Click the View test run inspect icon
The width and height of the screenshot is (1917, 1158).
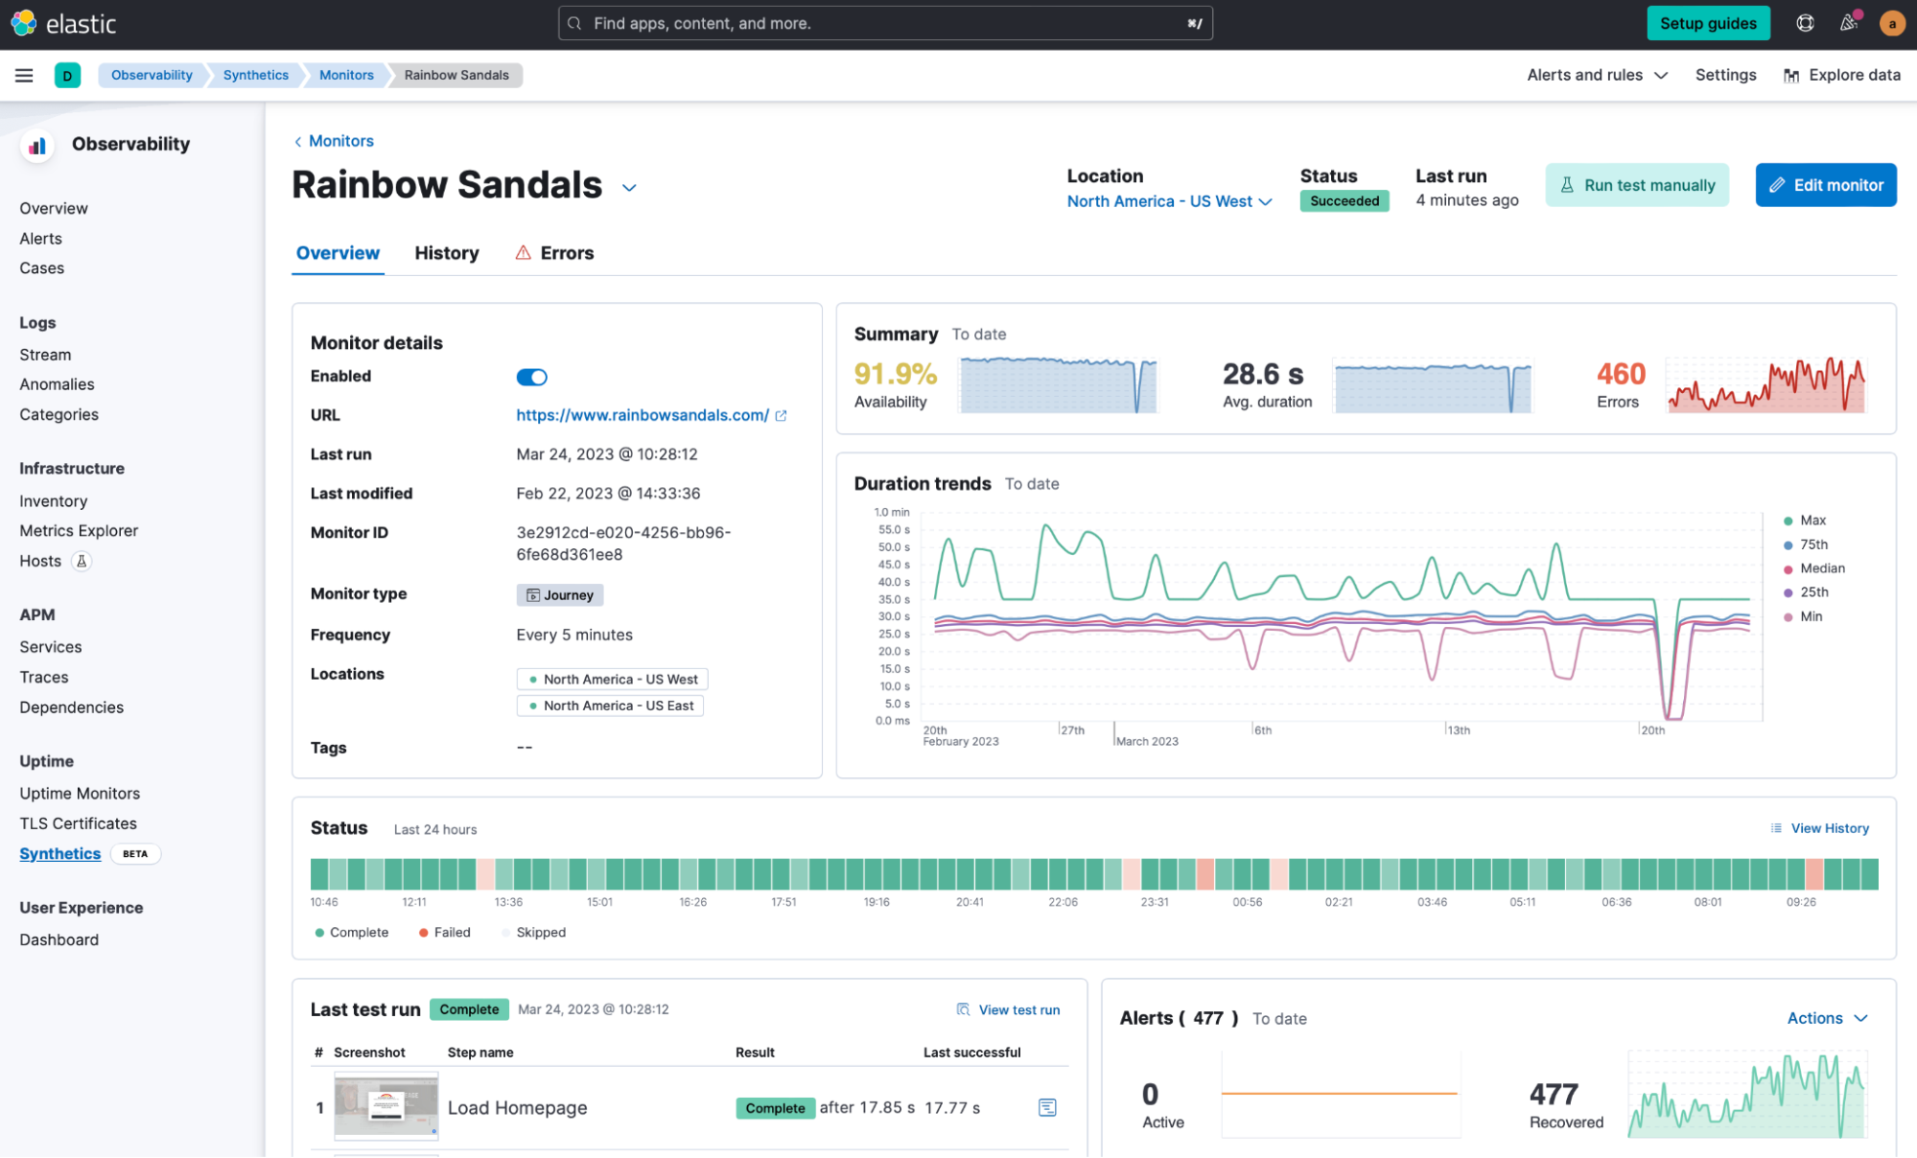963,1009
